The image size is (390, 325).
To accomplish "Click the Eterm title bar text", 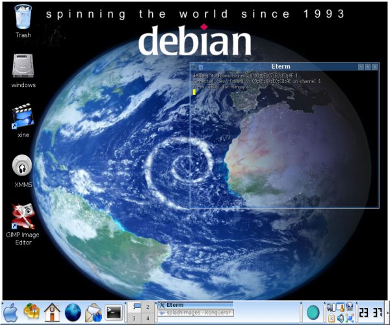I will [x=281, y=66].
